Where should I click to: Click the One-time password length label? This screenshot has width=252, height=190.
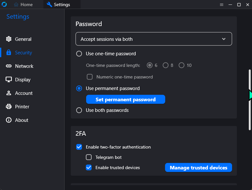point(113,66)
